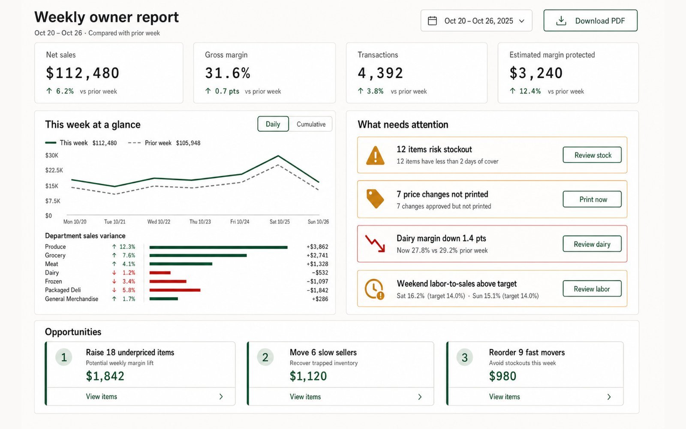The image size is (686, 429).
Task: Click the Dairy margin down 1.4 pts alert
Action: click(x=492, y=244)
